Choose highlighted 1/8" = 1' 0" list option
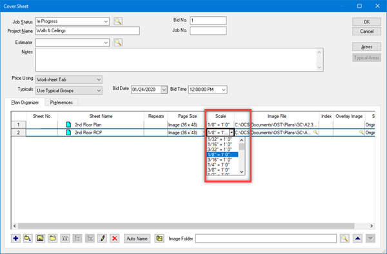 (223, 155)
